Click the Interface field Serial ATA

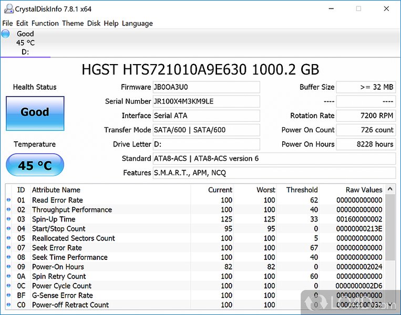click(x=207, y=115)
